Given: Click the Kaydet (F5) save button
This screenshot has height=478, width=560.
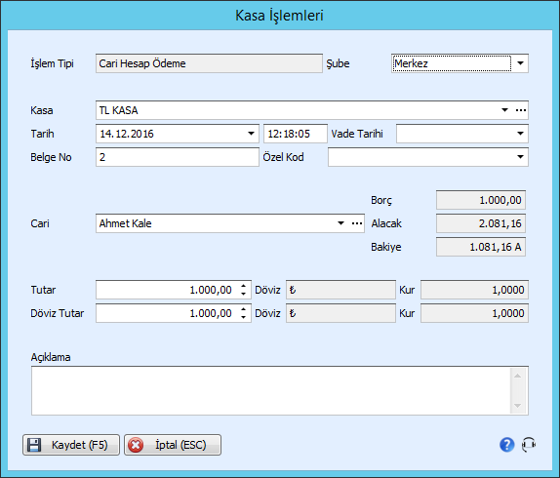Looking at the screenshot, I should pos(71,445).
